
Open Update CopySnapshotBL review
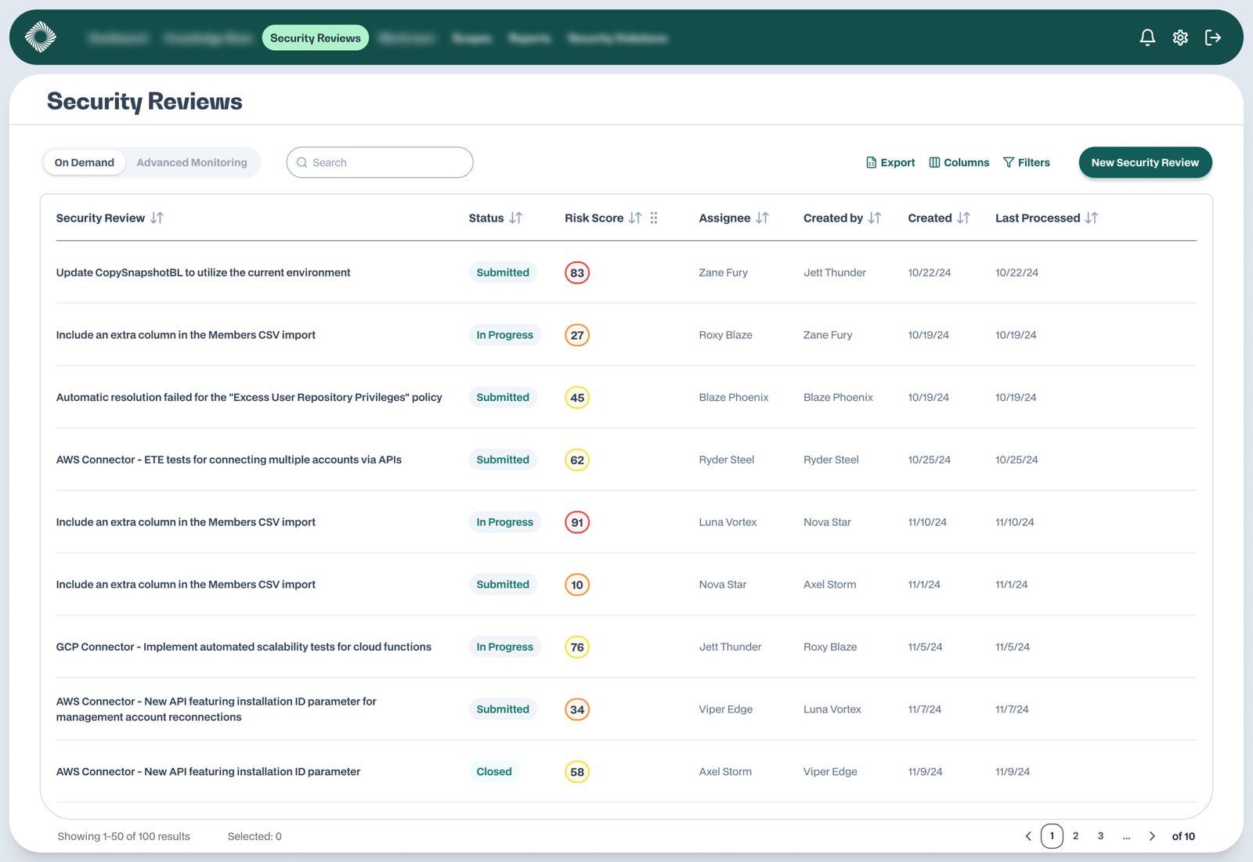(x=204, y=272)
